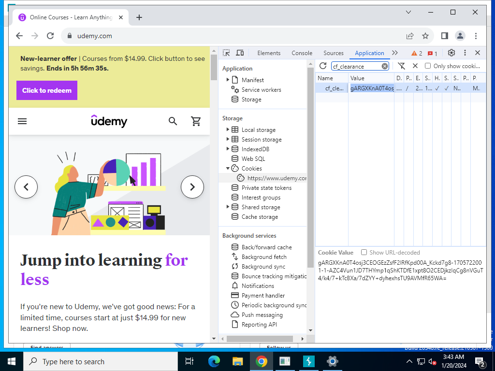Collapse the Cookies tree node
The width and height of the screenshot is (495, 371).
(228, 168)
